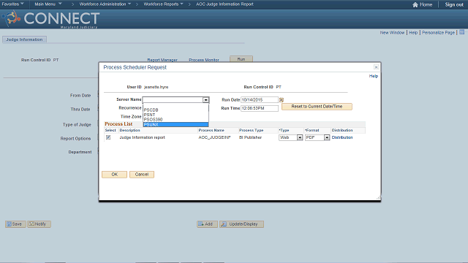The width and height of the screenshot is (468, 263).
Task: Click the grid icon beside Personalize Page
Action: [x=461, y=32]
